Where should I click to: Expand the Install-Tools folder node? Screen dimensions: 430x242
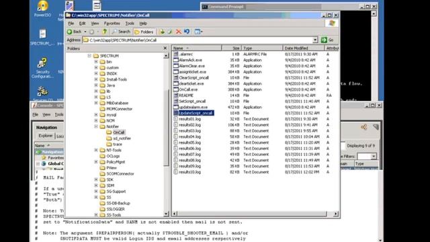coord(96,79)
